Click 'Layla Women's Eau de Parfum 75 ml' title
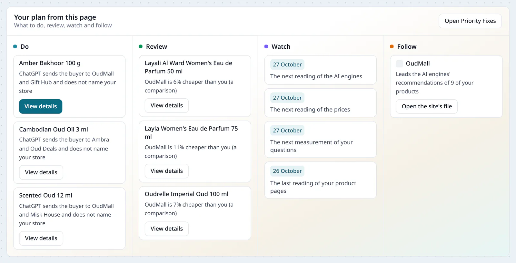The width and height of the screenshot is (516, 263). point(191,132)
